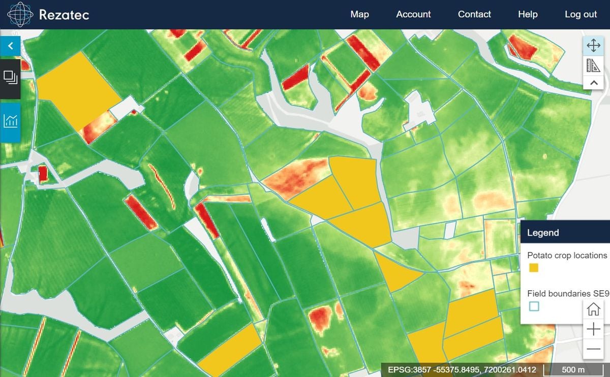Zoom in with plus button
Image resolution: width=610 pixels, height=377 pixels.
593,330
